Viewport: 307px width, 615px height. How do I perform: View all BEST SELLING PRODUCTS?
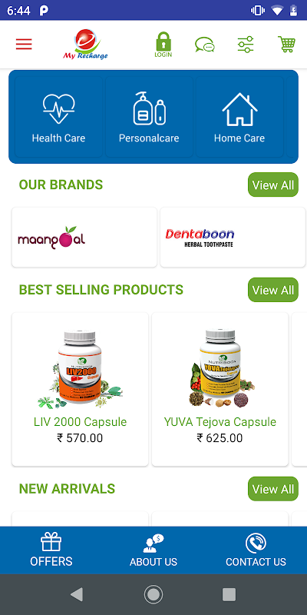pyautogui.click(x=273, y=290)
